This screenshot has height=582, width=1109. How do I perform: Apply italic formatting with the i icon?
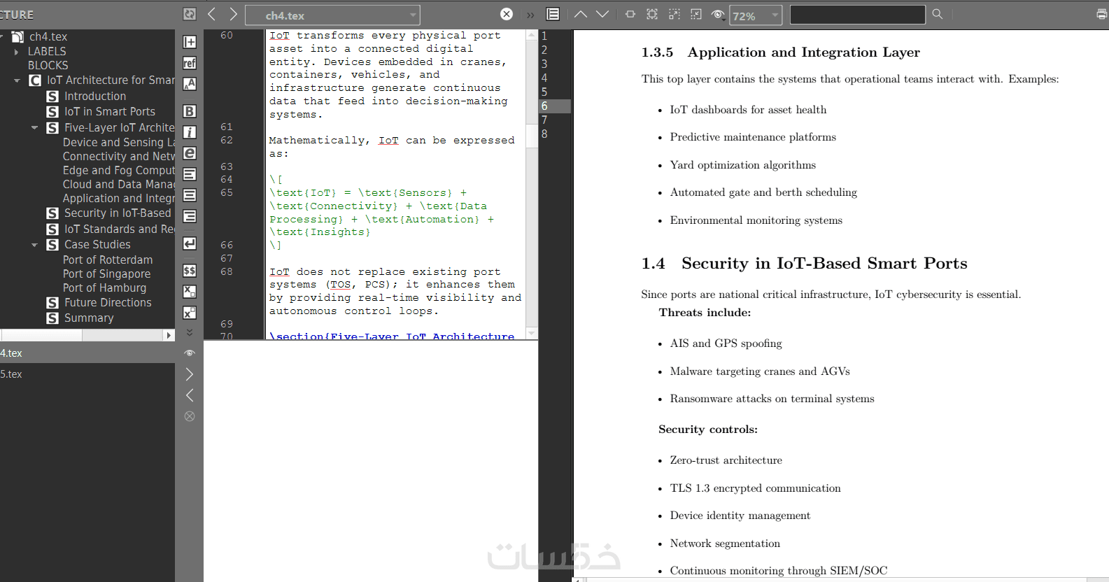click(x=190, y=132)
